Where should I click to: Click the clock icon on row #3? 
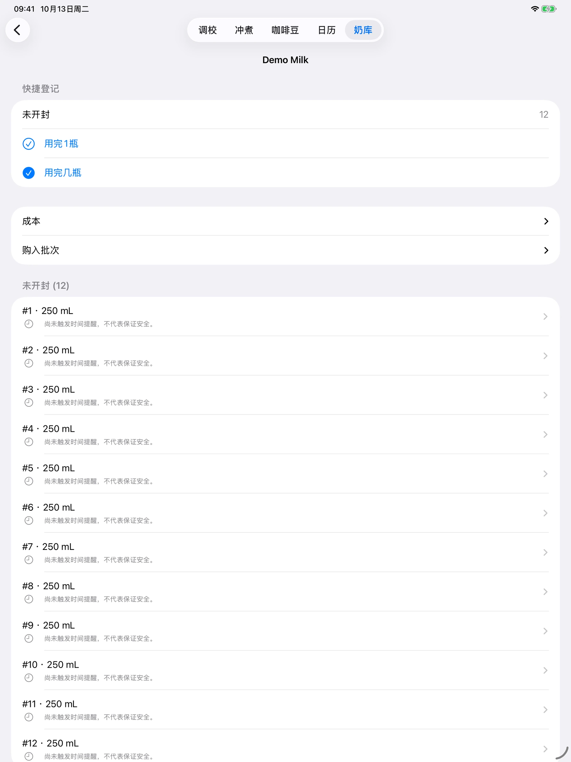29,402
